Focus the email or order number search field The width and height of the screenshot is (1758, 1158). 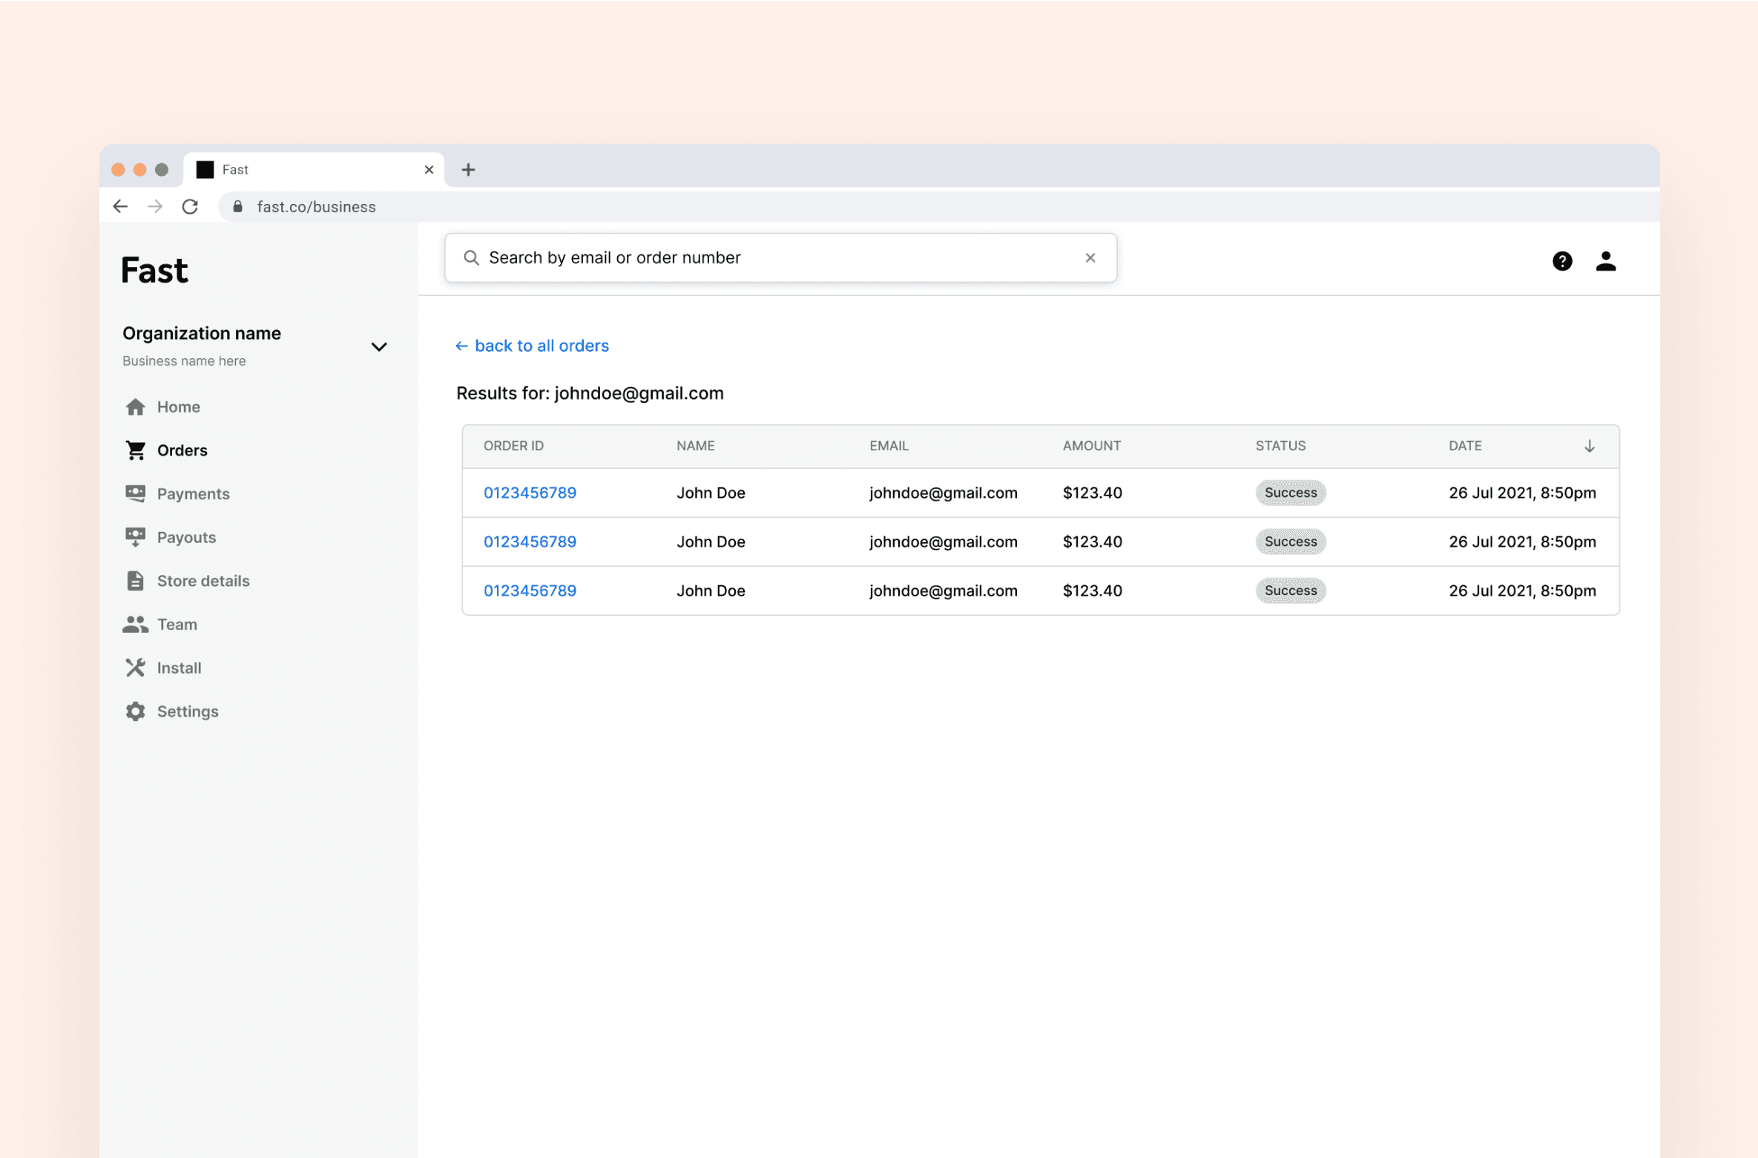(x=771, y=257)
